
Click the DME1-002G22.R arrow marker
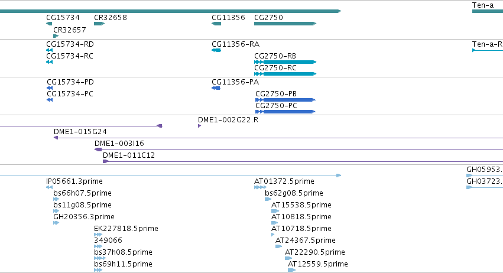[200, 126]
